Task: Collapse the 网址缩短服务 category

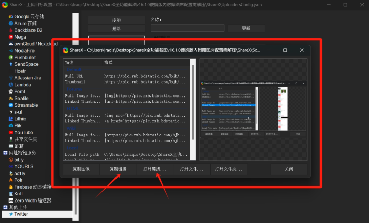Action: [5, 153]
